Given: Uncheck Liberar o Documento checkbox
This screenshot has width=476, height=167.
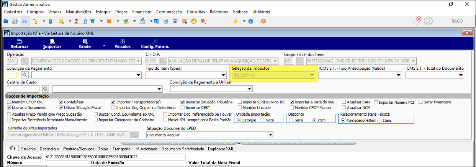Looking at the screenshot, I should [x=9, y=108].
